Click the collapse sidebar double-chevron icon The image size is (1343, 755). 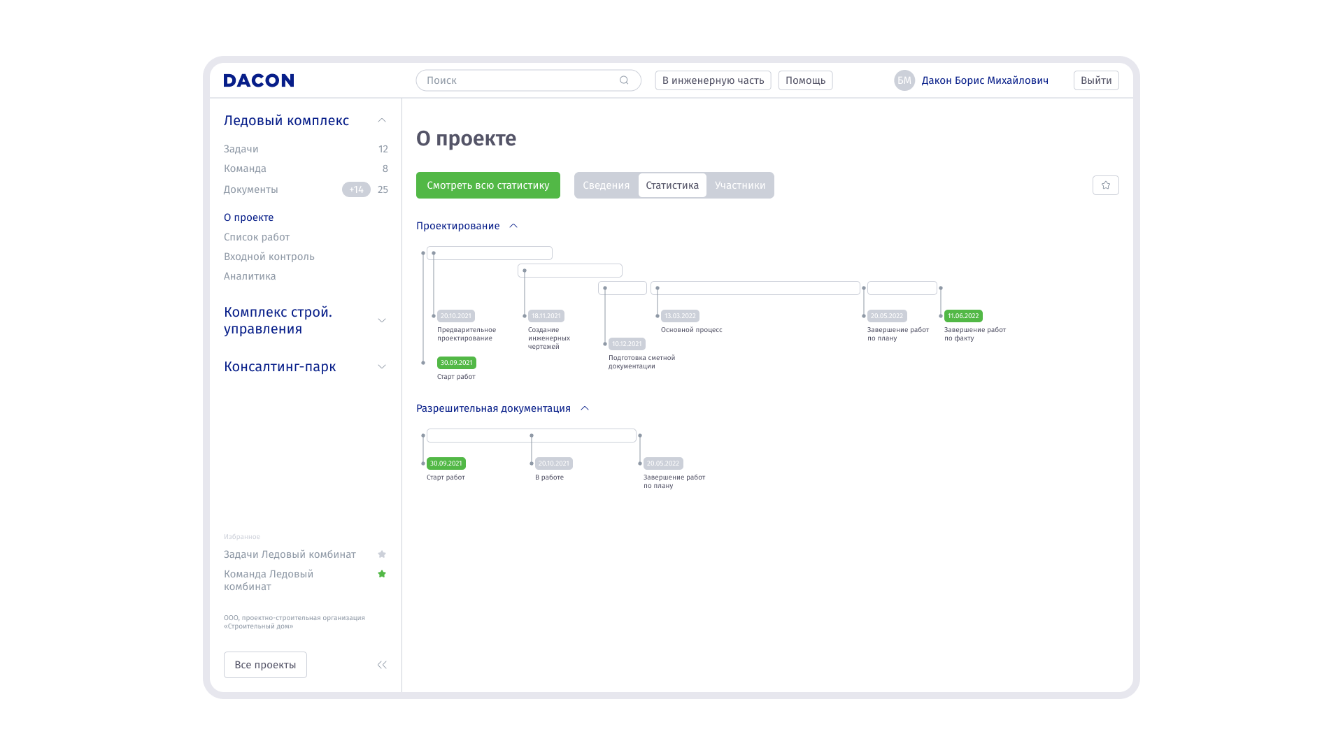[x=382, y=665]
